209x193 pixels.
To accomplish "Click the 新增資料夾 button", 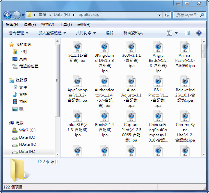I will click(133, 33).
